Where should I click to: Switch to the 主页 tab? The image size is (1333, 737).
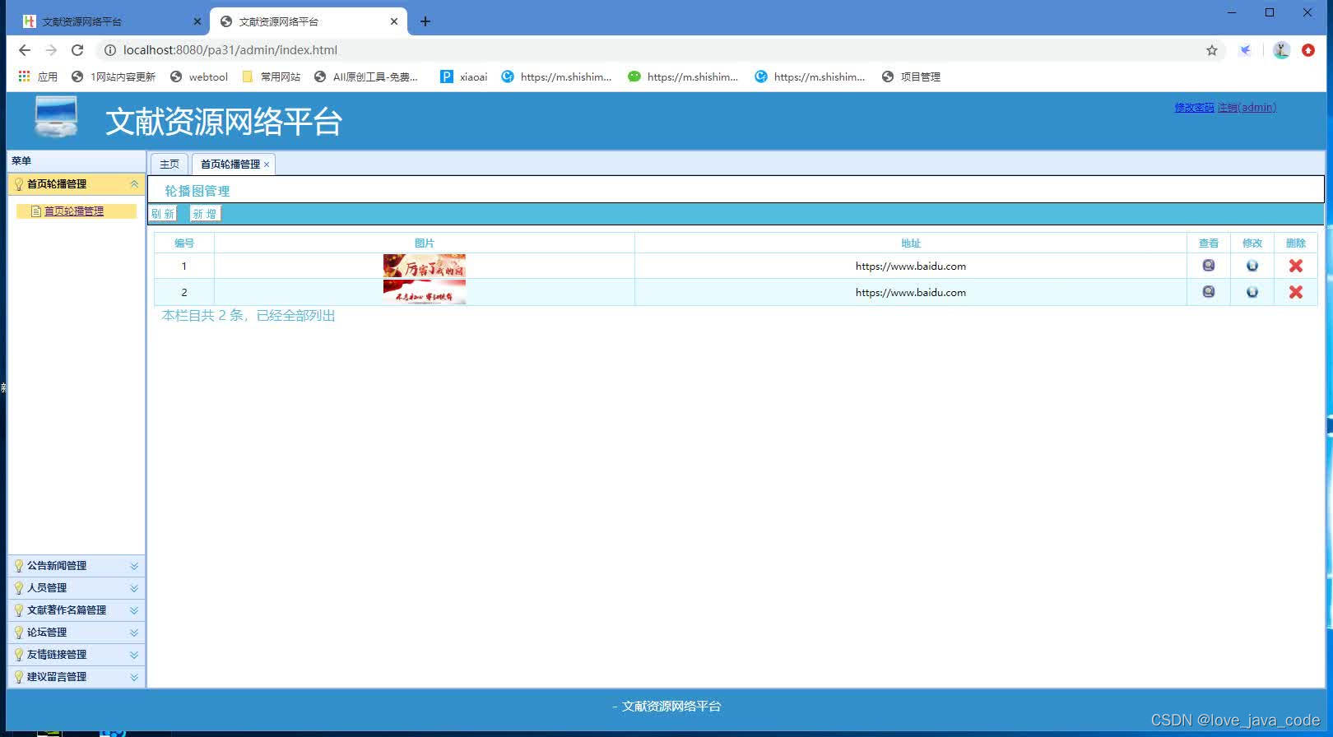tap(170, 165)
